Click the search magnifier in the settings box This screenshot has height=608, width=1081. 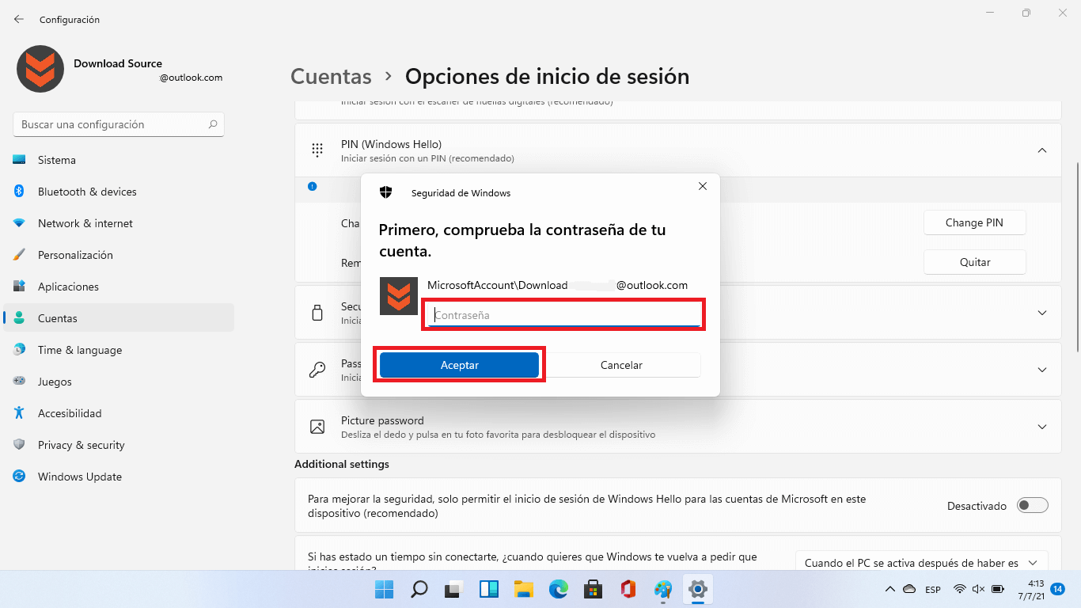click(212, 124)
